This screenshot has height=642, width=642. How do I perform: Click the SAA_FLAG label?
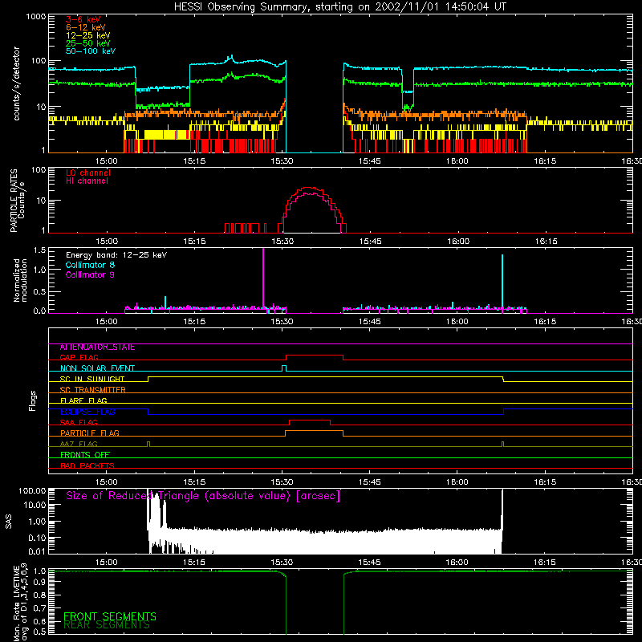click(79, 422)
